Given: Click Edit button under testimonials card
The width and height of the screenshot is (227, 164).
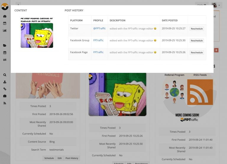Looking at the screenshot, I should [60, 158].
